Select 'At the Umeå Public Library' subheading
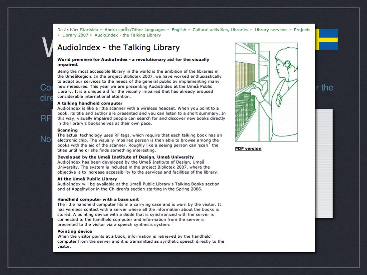The image size is (367, 275). (87, 179)
